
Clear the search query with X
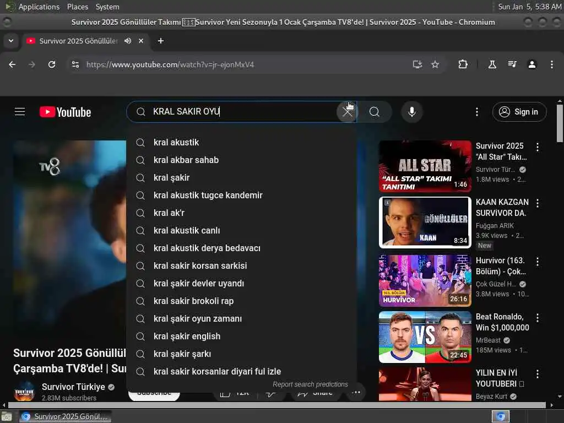(347, 112)
